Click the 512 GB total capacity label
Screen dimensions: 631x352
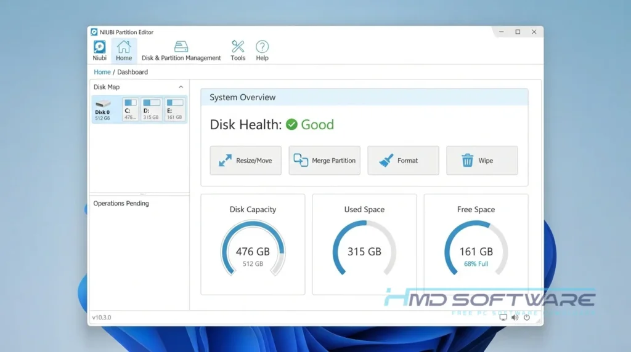253,264
